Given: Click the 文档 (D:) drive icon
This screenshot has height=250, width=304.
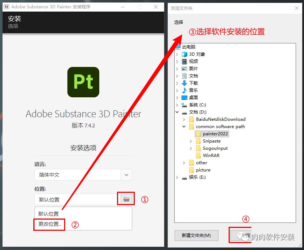Looking at the screenshot, I should [x=184, y=113].
